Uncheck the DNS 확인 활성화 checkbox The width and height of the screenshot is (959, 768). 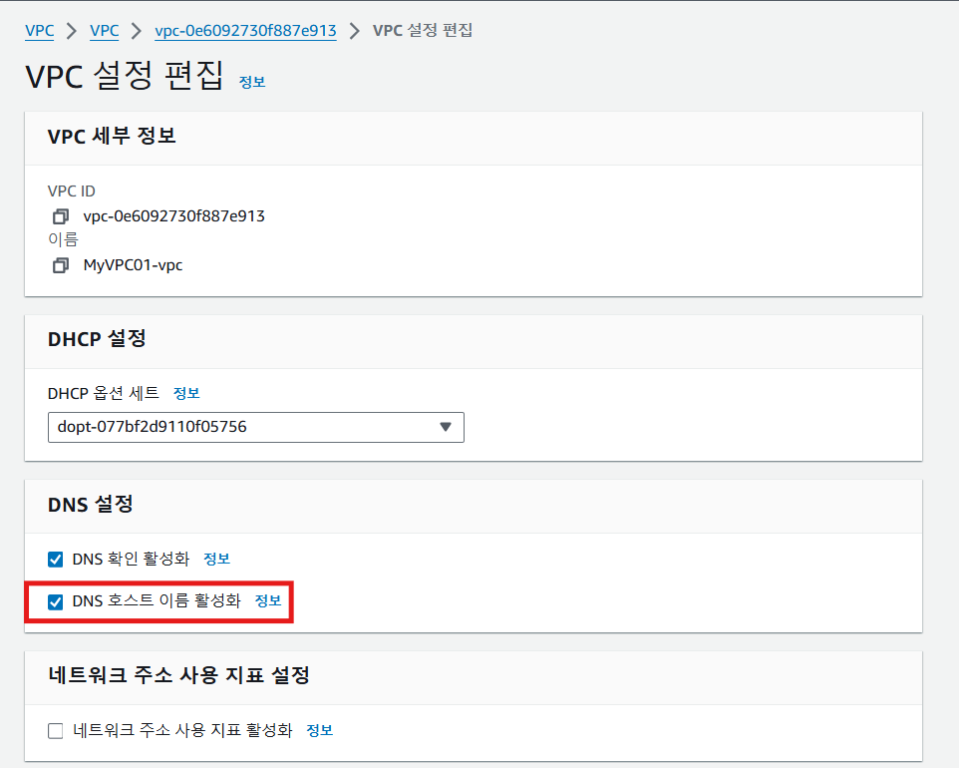[x=55, y=560]
